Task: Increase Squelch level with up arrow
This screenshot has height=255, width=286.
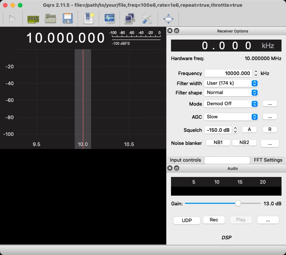Action: [236, 128]
